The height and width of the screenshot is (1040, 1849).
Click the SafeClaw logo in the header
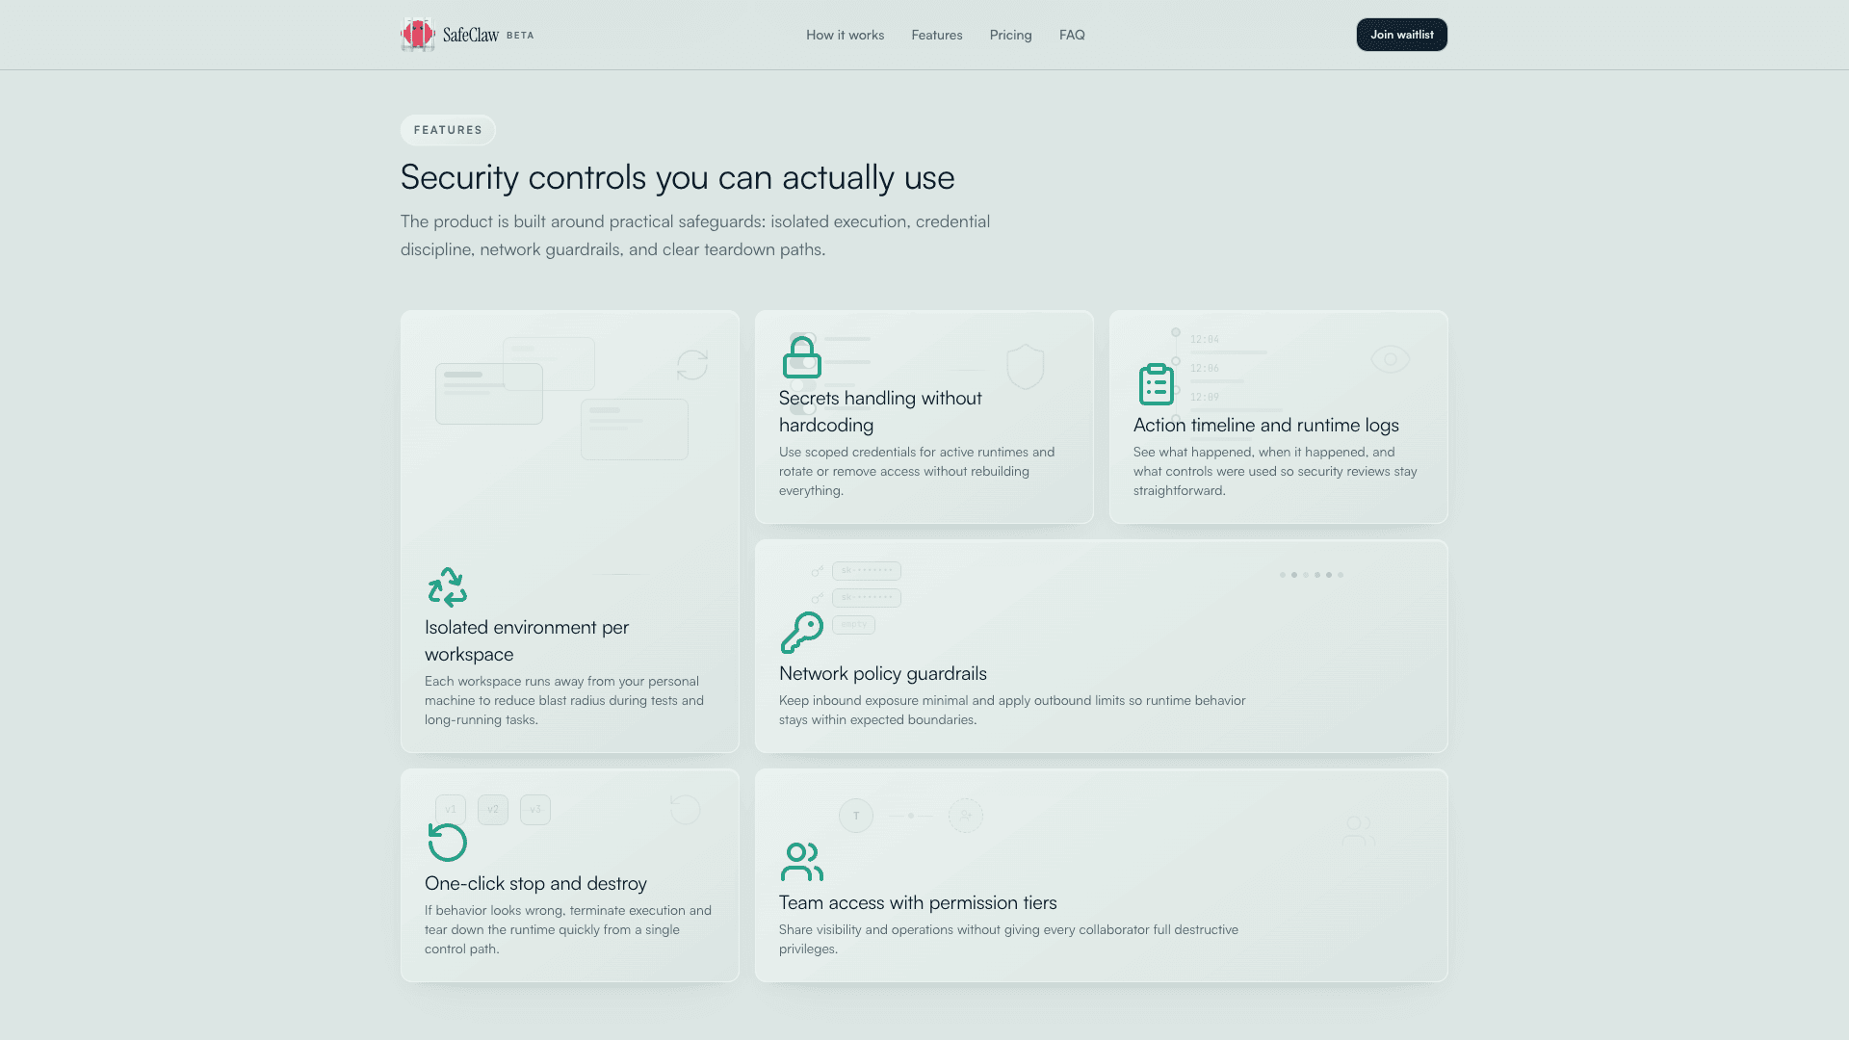click(466, 34)
